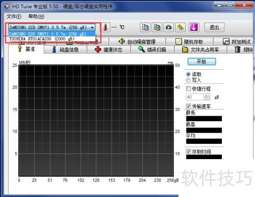255x197 pixels.
Task: Click the up arrow of the 40 gB stepper
Action: tap(207, 95)
